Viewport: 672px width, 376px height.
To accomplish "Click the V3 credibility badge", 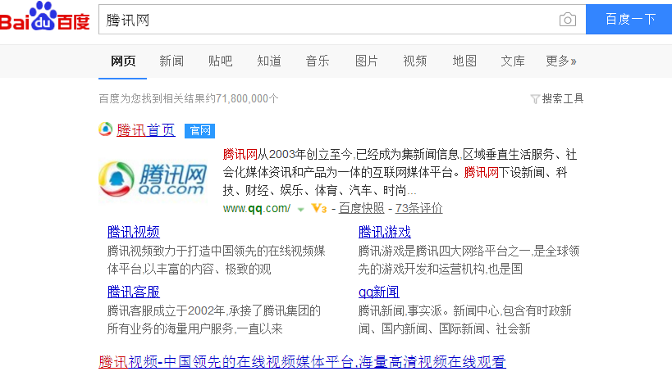I will pyautogui.click(x=319, y=209).
